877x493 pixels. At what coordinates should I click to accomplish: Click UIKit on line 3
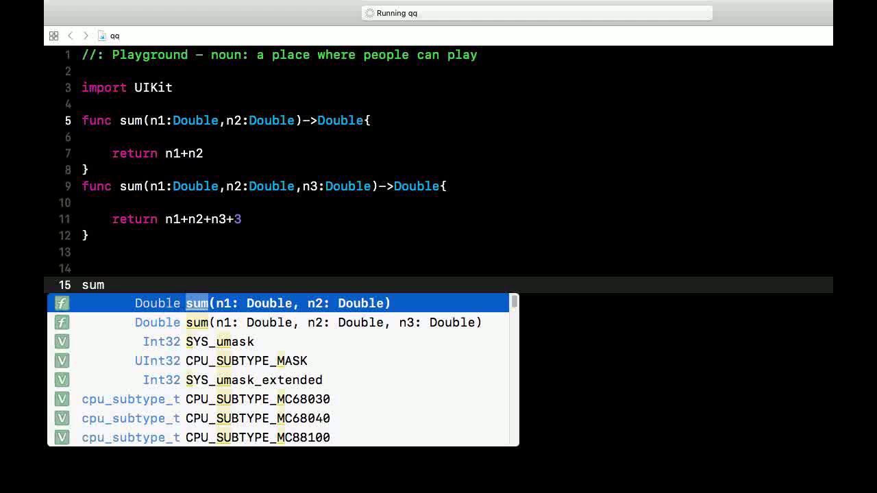(x=153, y=88)
